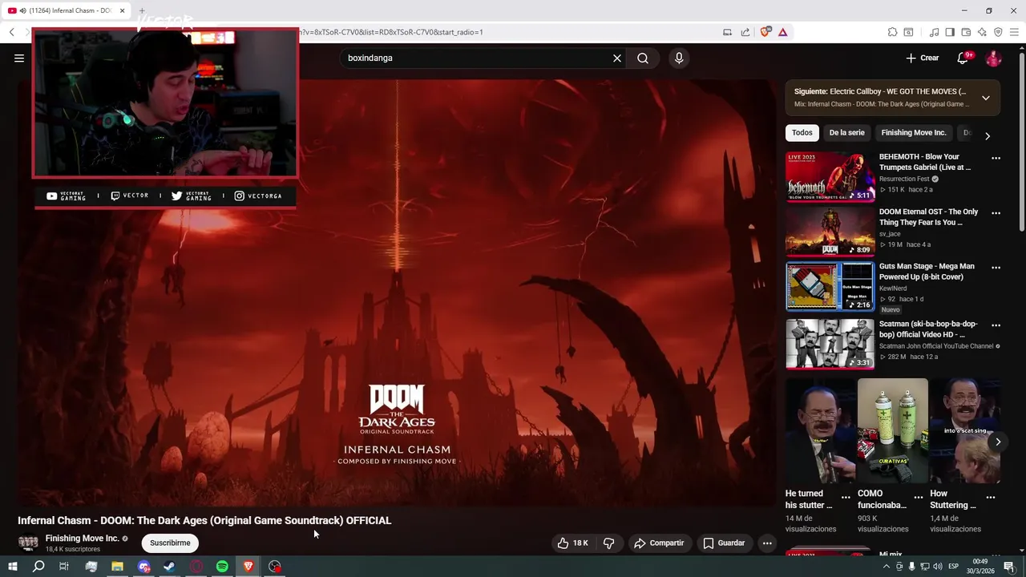
Task: Toggle the browser sidebar panel icon
Action: pos(950,32)
